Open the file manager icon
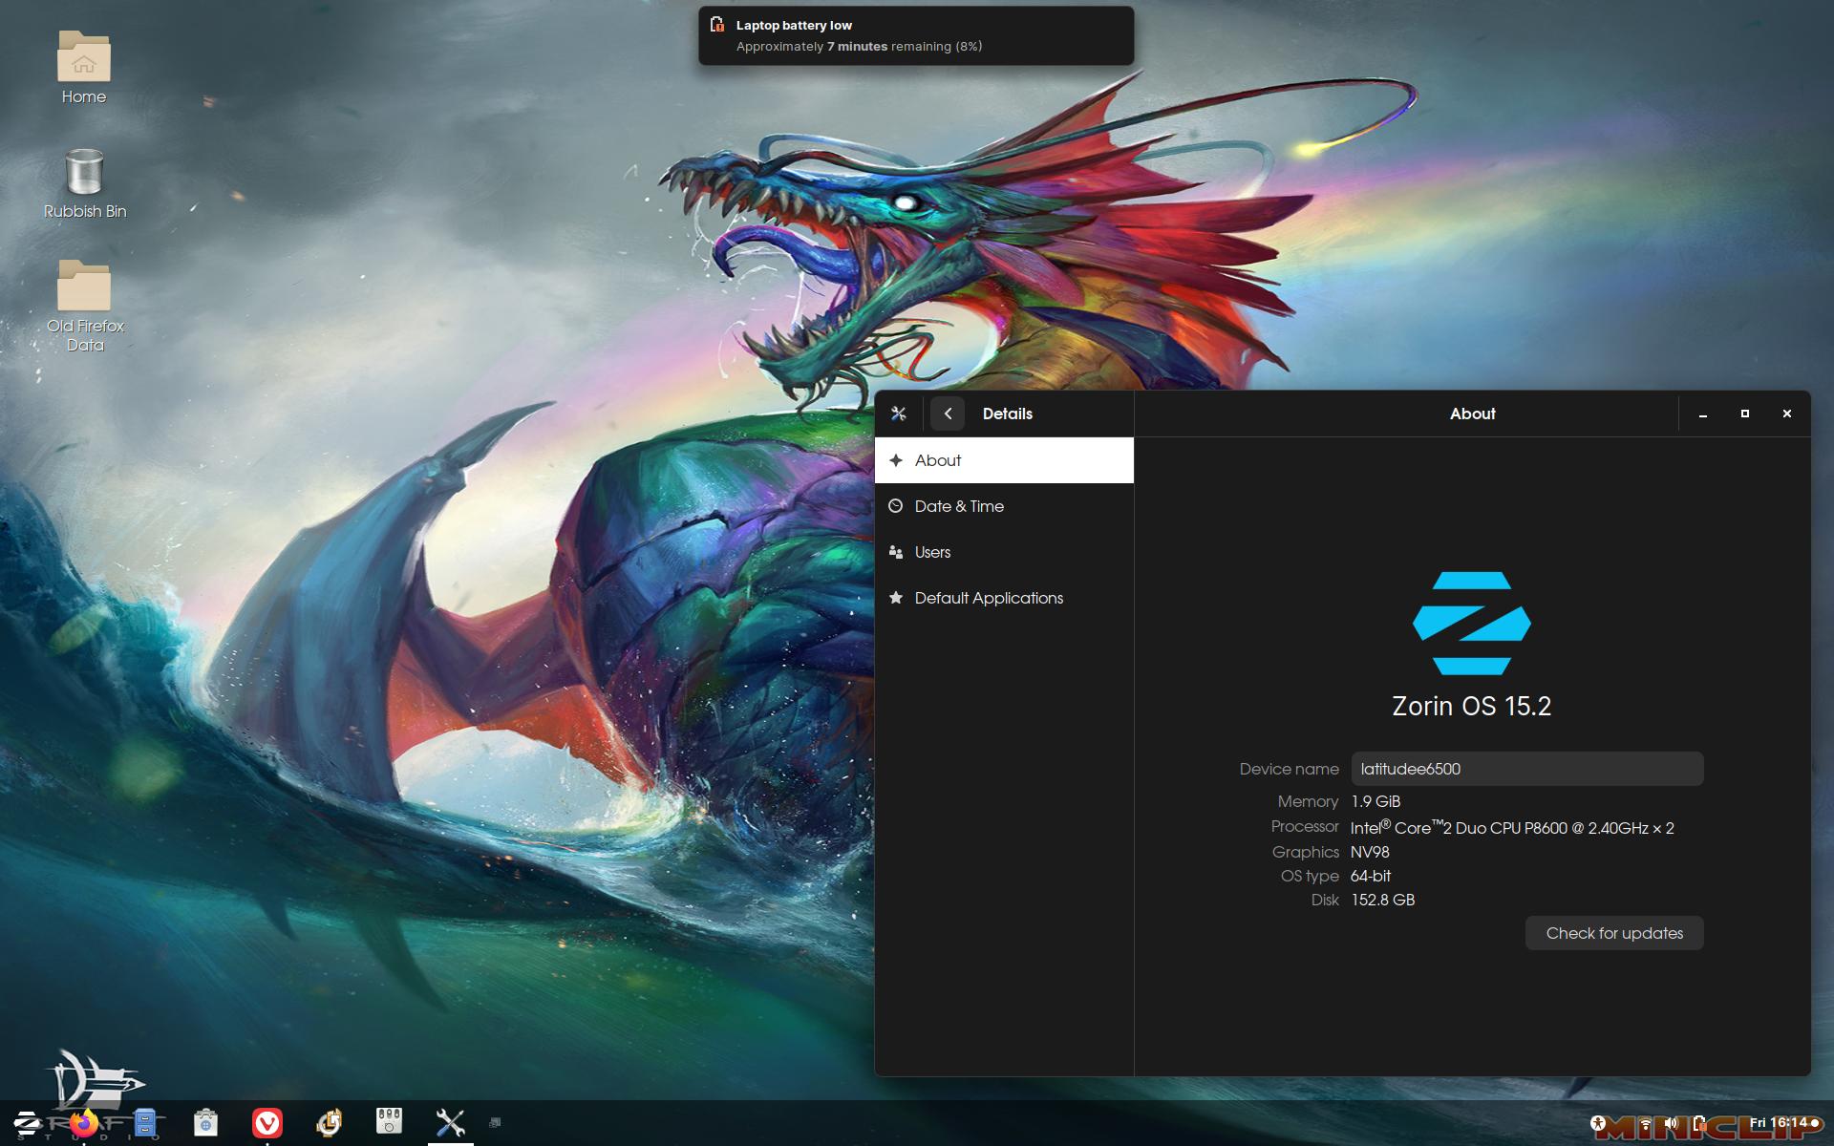The image size is (1834, 1146). coord(144,1122)
